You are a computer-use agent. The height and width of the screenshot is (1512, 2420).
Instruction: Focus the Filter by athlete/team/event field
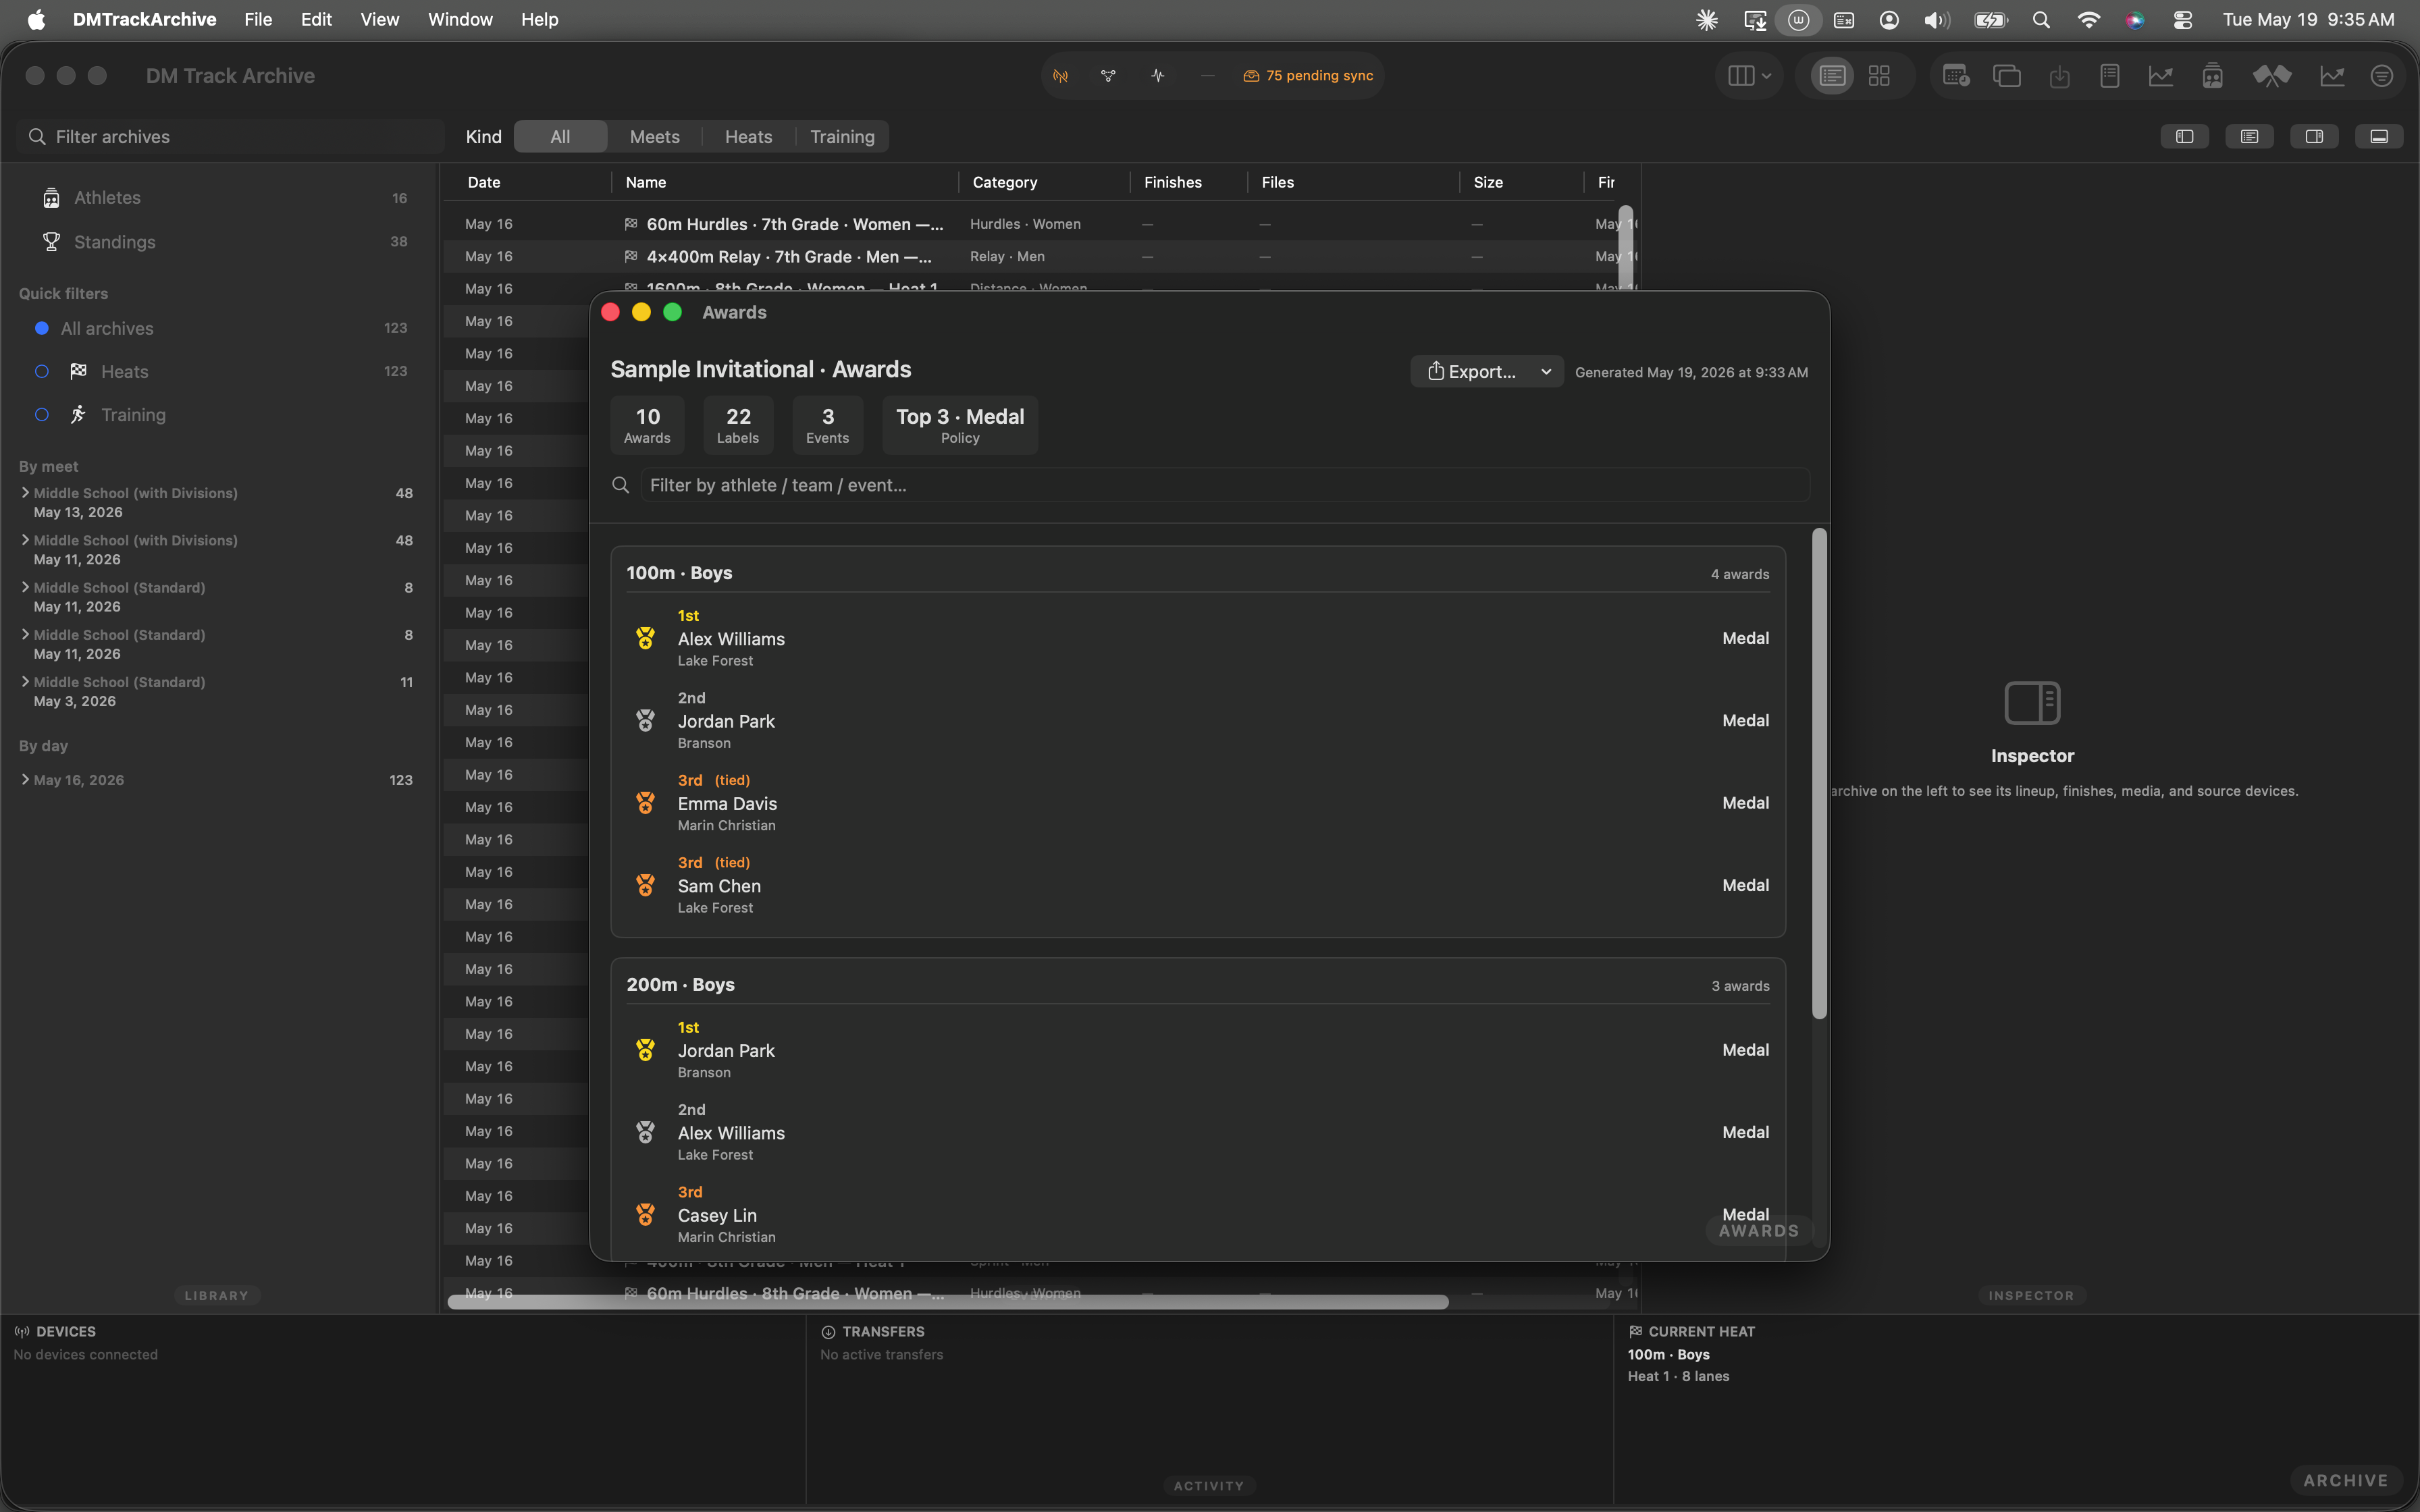(1225, 485)
